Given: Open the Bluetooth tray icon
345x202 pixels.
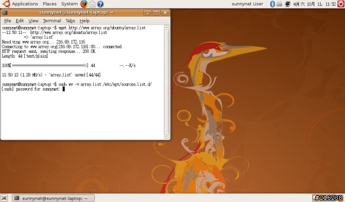Looking at the screenshot, I should [272, 4].
